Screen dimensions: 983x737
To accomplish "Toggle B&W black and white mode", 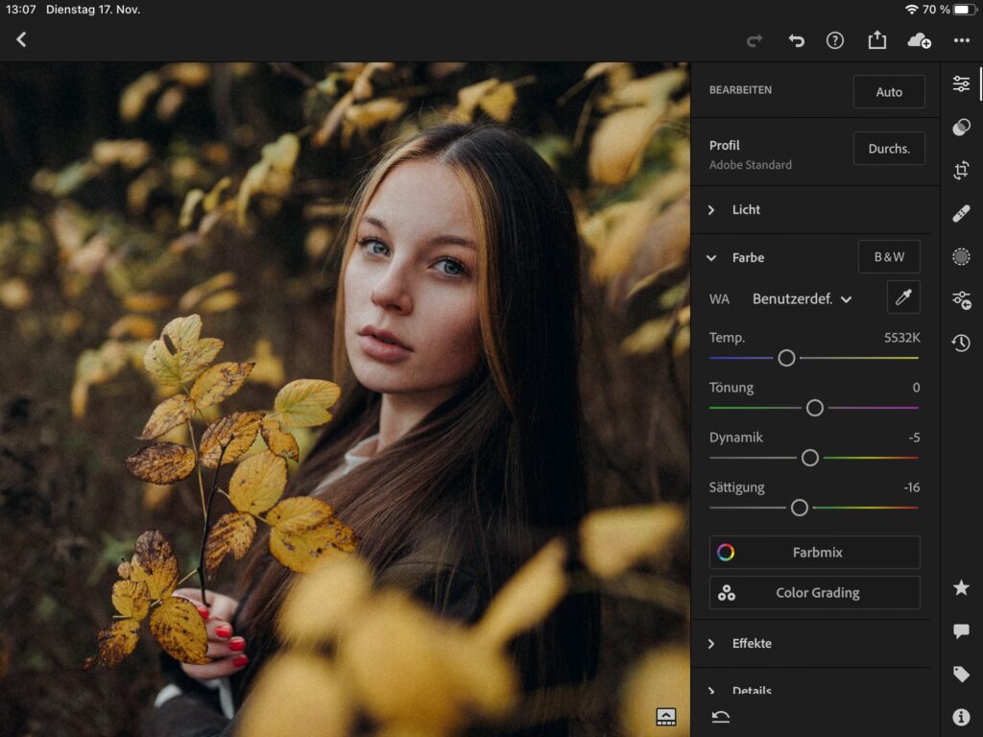I will 888,257.
